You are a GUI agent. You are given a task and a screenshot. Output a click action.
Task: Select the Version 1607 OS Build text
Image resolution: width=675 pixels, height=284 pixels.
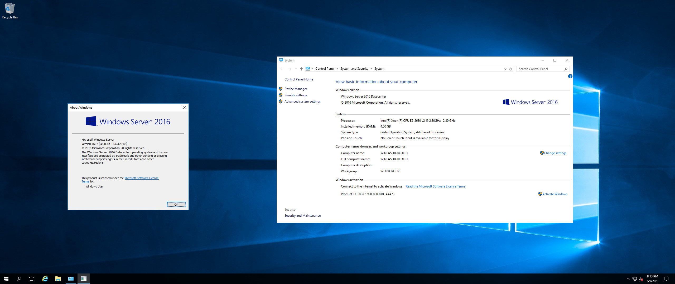click(104, 144)
